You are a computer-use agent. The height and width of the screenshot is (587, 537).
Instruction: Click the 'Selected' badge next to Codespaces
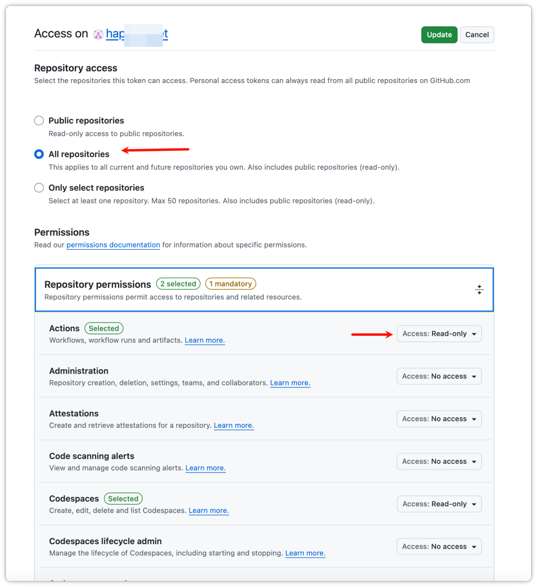123,498
